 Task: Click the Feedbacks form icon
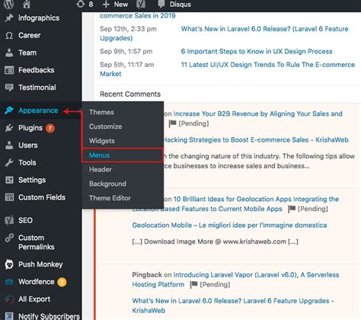pos(9,70)
